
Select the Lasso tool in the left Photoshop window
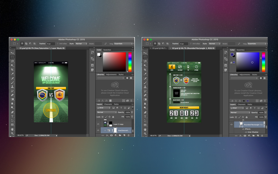click(12, 61)
